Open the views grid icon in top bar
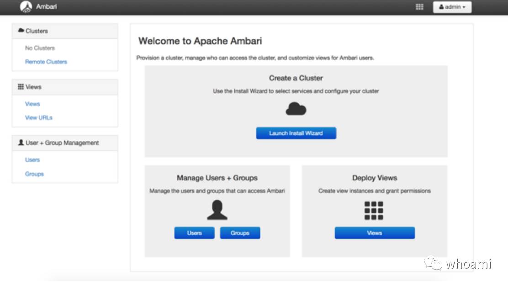 coord(419,7)
